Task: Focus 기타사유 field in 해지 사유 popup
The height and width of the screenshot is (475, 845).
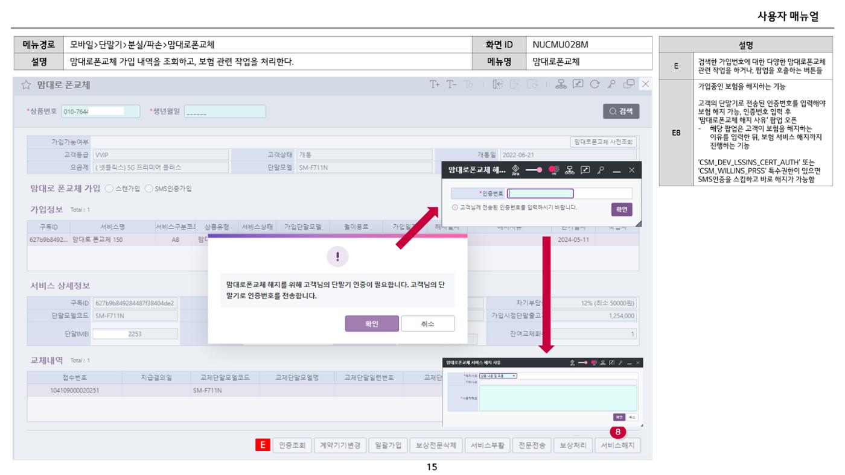Action: [558, 382]
